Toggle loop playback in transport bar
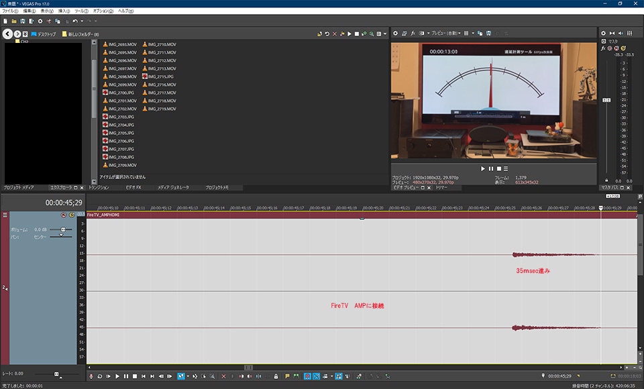Viewport: 644px width, 389px height. [100, 376]
